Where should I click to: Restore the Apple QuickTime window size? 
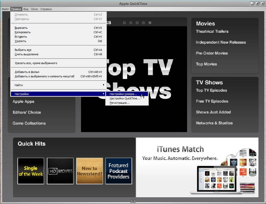tap(257, 4)
